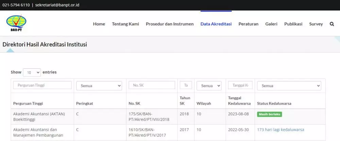Go to Tentang Kami page
This screenshot has width=340, height=141.
(125, 24)
